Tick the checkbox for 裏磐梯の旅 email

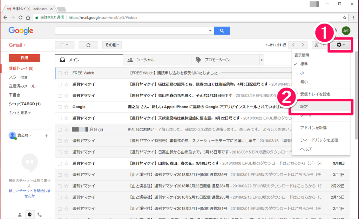[60, 141]
